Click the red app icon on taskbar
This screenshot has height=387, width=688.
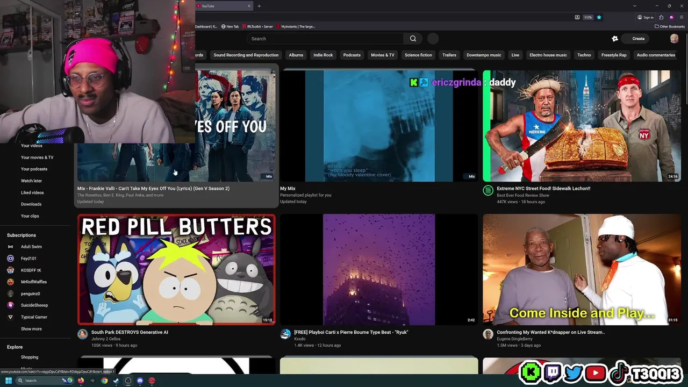tap(152, 381)
